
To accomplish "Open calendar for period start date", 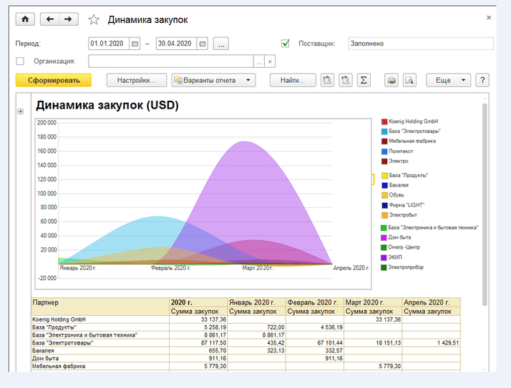I will coord(135,44).
